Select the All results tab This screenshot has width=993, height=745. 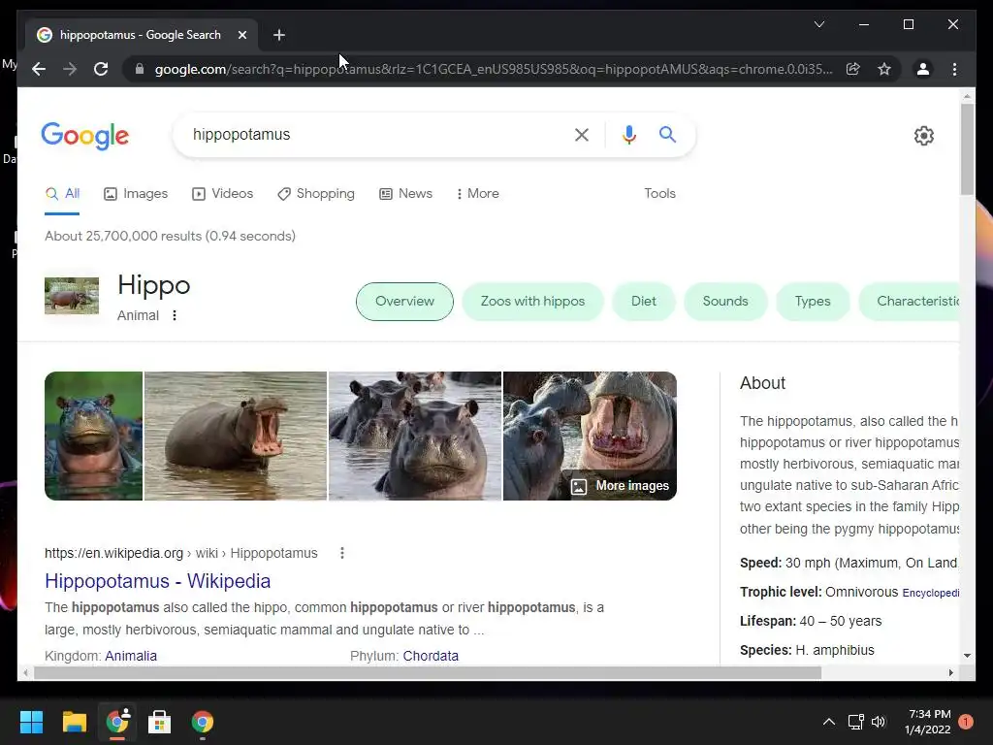[63, 194]
